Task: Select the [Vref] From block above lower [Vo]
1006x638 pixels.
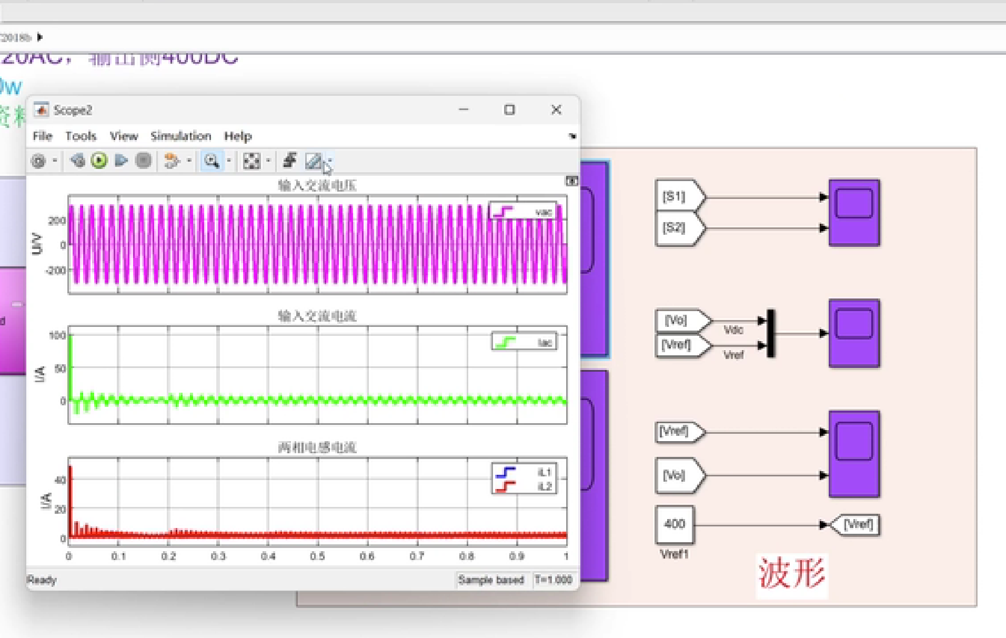Action: (x=680, y=432)
